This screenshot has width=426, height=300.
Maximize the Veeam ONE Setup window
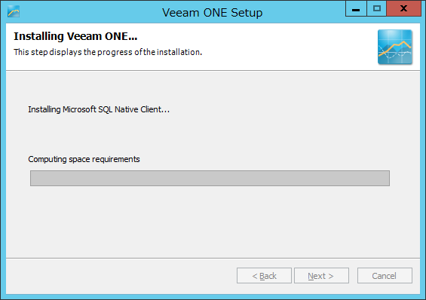pyautogui.click(x=376, y=9)
